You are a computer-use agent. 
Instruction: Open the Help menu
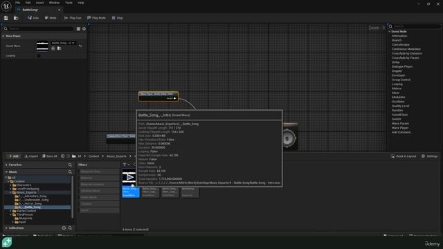(81, 3)
